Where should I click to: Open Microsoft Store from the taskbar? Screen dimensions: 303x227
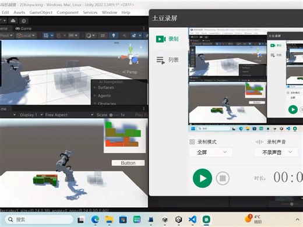[x=123, y=219]
